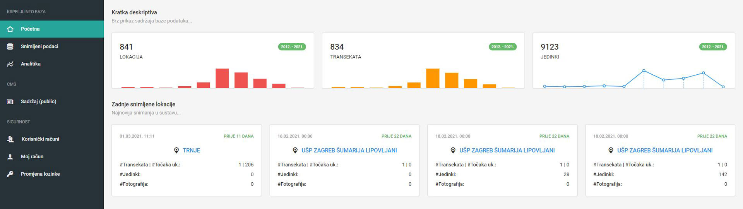Open Sadržaj (public) under CMS

(52, 101)
